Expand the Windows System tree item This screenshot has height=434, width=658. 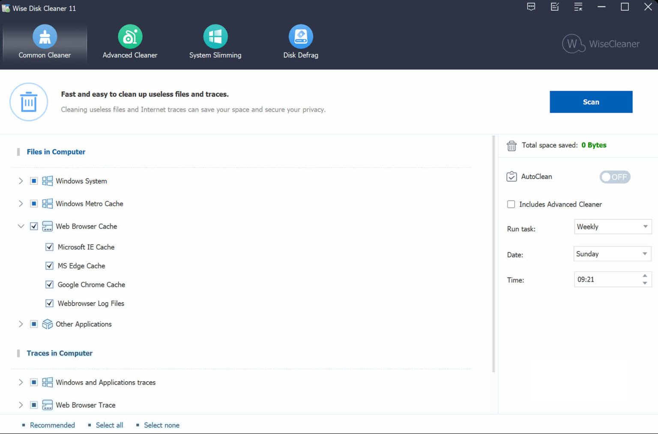click(21, 181)
